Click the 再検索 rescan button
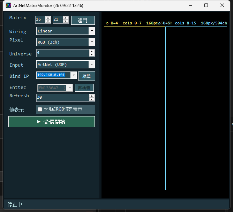 tap(84, 88)
